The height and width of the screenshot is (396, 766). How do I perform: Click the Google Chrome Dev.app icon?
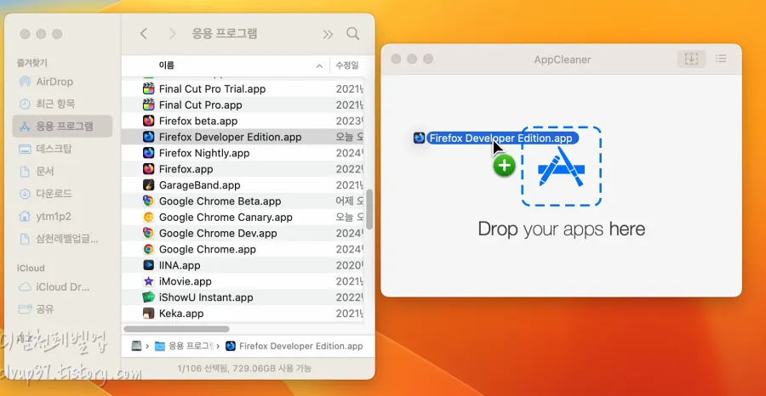coord(148,233)
